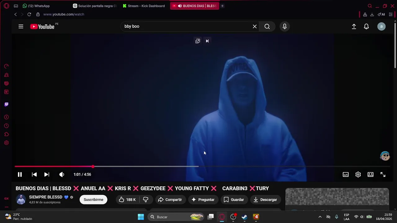Open Steam from the taskbar
Viewport: 397px width, 223px height.
pyautogui.click(x=244, y=217)
